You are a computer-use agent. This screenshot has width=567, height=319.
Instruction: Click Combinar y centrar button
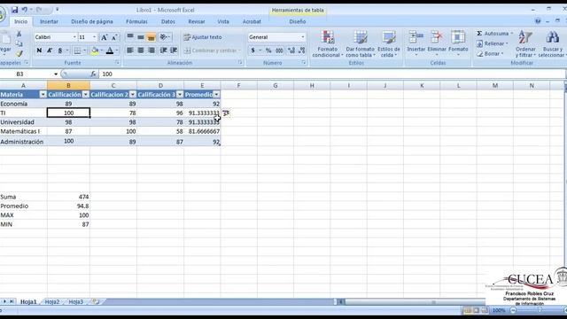(x=211, y=51)
